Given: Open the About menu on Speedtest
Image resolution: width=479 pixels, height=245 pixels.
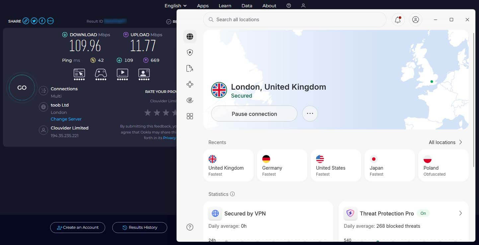Looking at the screenshot, I should [269, 6].
